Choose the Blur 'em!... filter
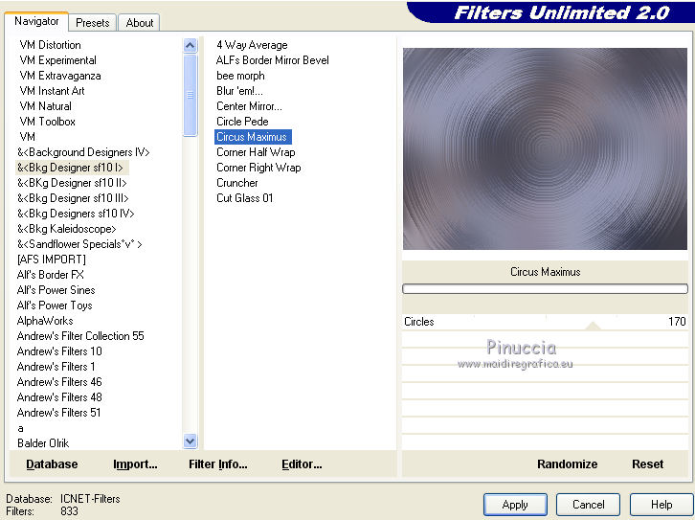 [239, 91]
